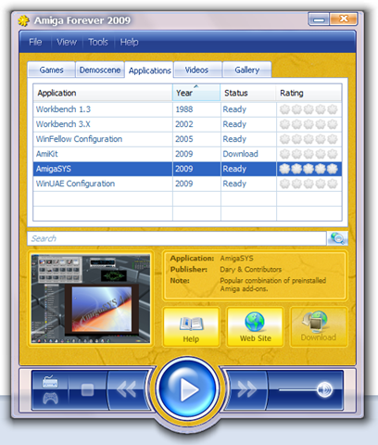
Task: Select the keyboard input icon
Action: 50,382
